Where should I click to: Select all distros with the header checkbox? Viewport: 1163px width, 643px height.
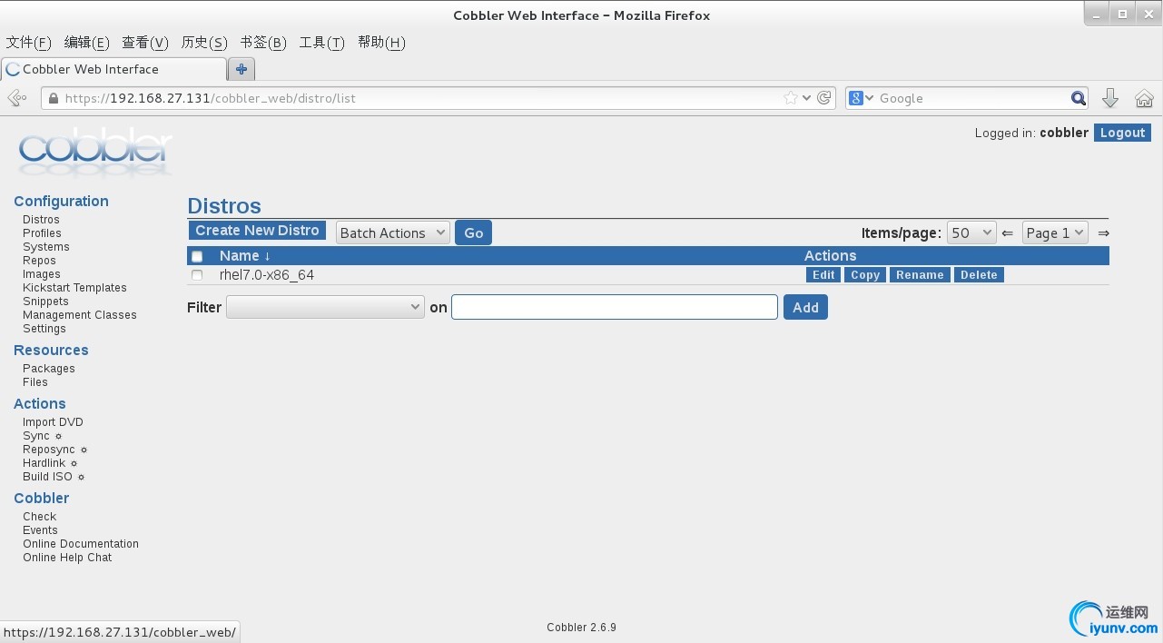(197, 257)
